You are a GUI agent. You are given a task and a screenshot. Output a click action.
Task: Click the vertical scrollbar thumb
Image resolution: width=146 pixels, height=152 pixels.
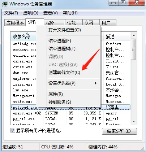coord(134,49)
